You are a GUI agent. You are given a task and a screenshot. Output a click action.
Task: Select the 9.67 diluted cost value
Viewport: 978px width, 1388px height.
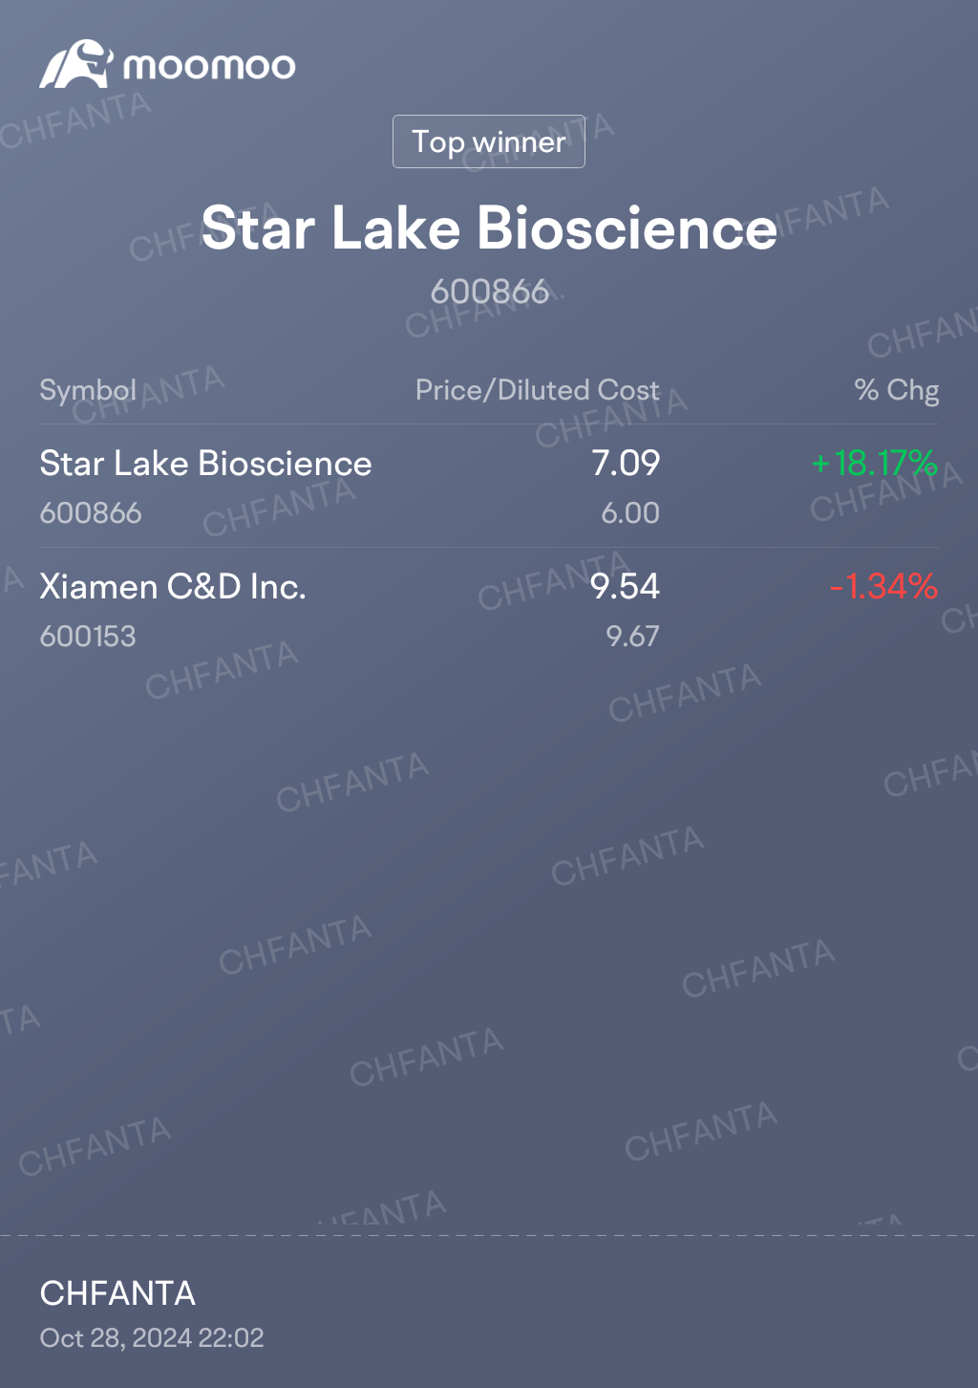click(632, 637)
